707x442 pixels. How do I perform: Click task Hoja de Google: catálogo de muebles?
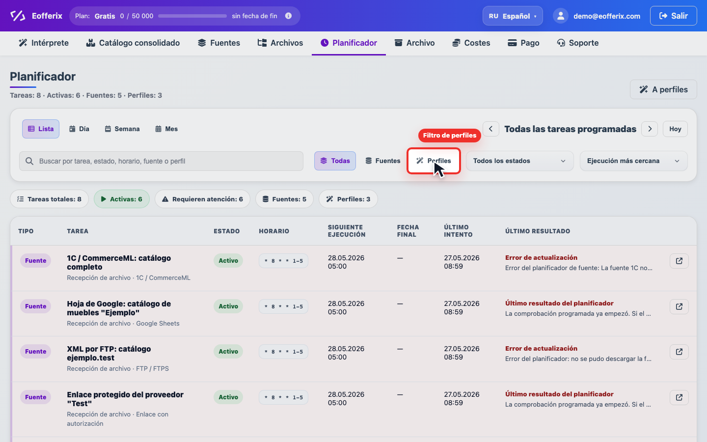pos(119,308)
